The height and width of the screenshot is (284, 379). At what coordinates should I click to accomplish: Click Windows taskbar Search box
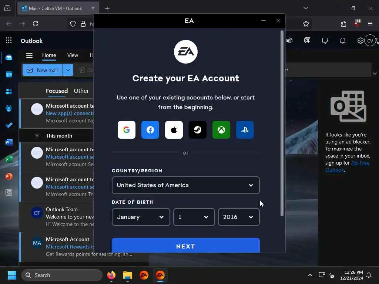[x=62, y=275]
